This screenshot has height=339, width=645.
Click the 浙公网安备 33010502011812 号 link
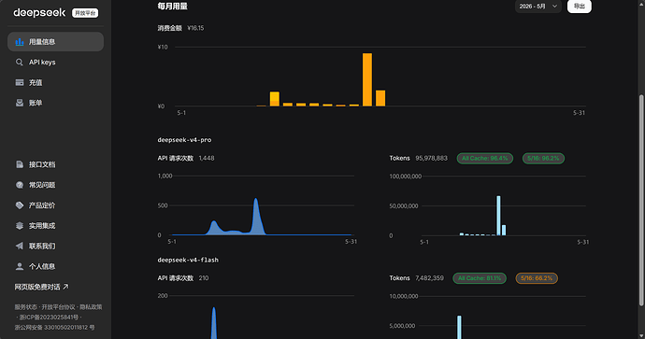click(x=55, y=328)
